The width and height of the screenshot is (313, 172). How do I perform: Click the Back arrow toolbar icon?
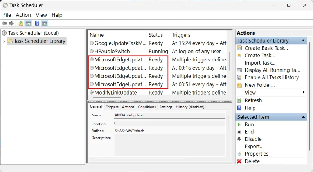[x=4, y=23]
